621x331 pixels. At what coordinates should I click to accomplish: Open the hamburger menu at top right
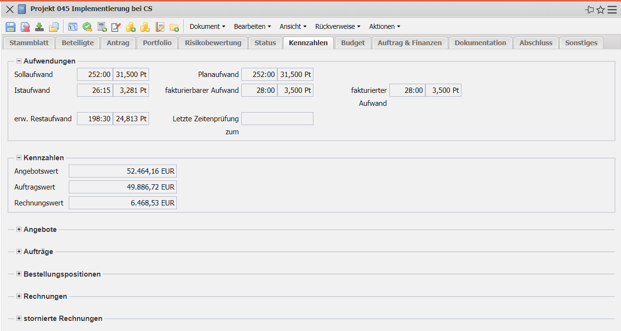click(x=612, y=10)
